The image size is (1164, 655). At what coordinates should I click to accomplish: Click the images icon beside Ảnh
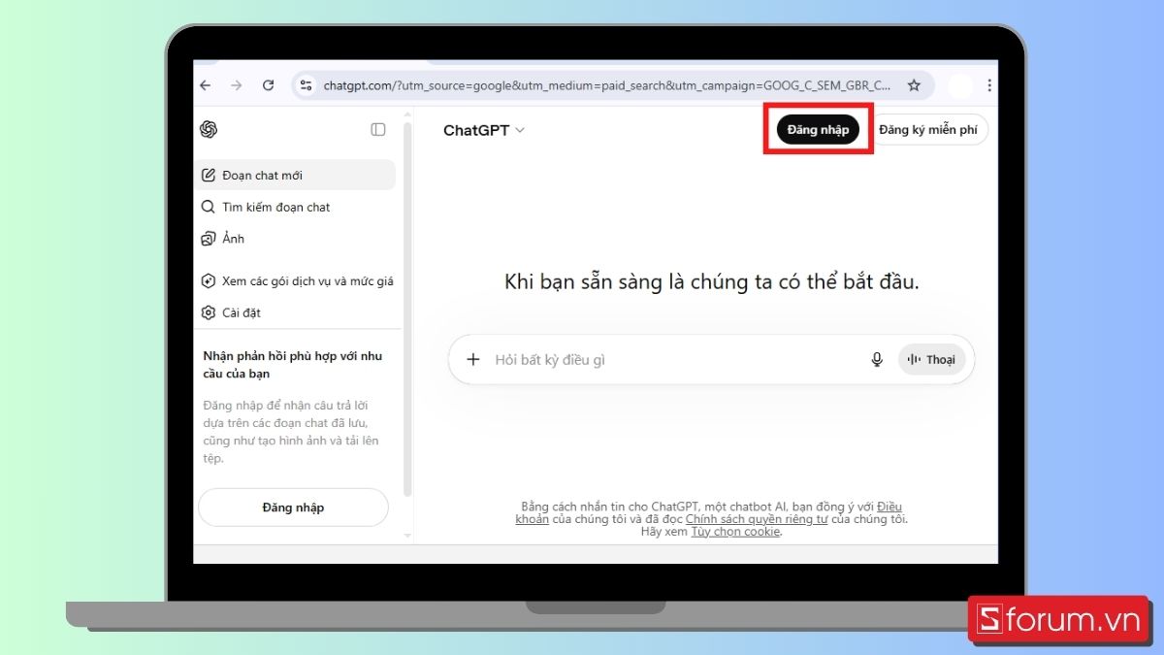tap(208, 239)
